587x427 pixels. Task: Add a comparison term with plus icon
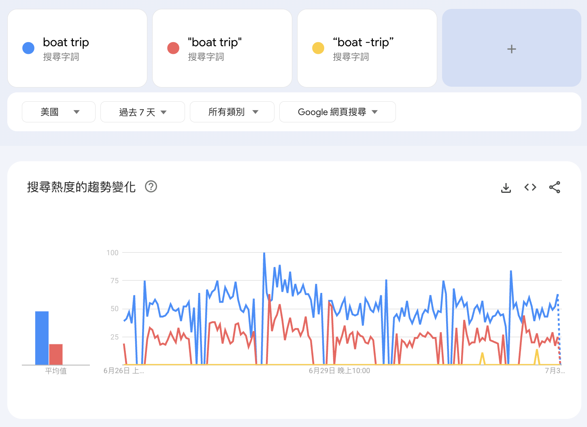(x=512, y=48)
